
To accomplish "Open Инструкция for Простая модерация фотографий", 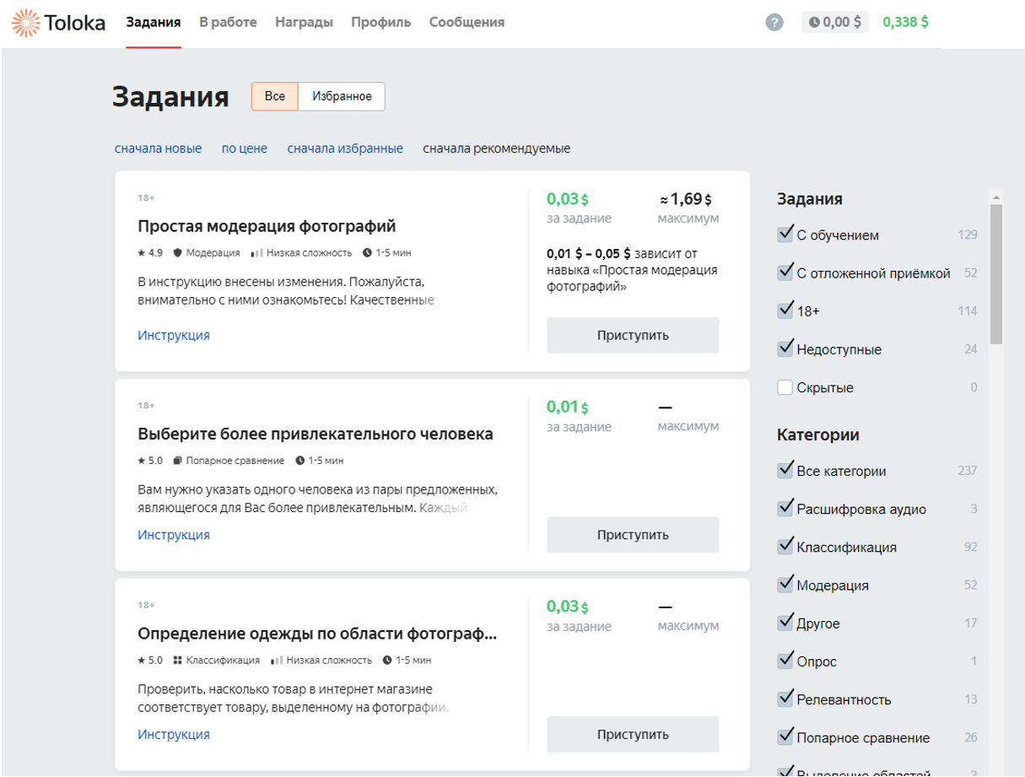I will point(174,335).
